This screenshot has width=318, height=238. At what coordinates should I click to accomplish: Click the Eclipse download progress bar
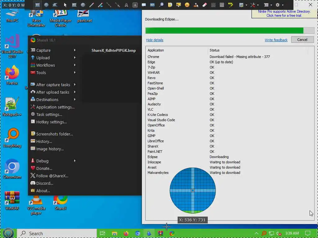tap(230, 31)
